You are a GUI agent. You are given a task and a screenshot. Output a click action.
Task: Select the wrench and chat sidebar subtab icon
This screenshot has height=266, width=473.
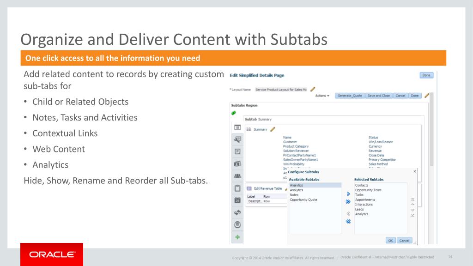[237, 139]
